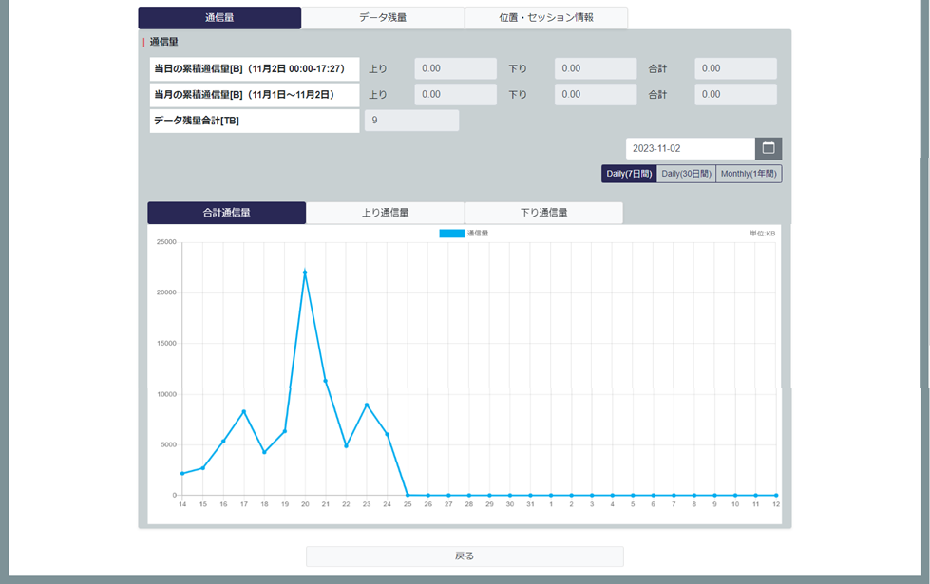Choose Daily(7日間) range

pos(629,174)
